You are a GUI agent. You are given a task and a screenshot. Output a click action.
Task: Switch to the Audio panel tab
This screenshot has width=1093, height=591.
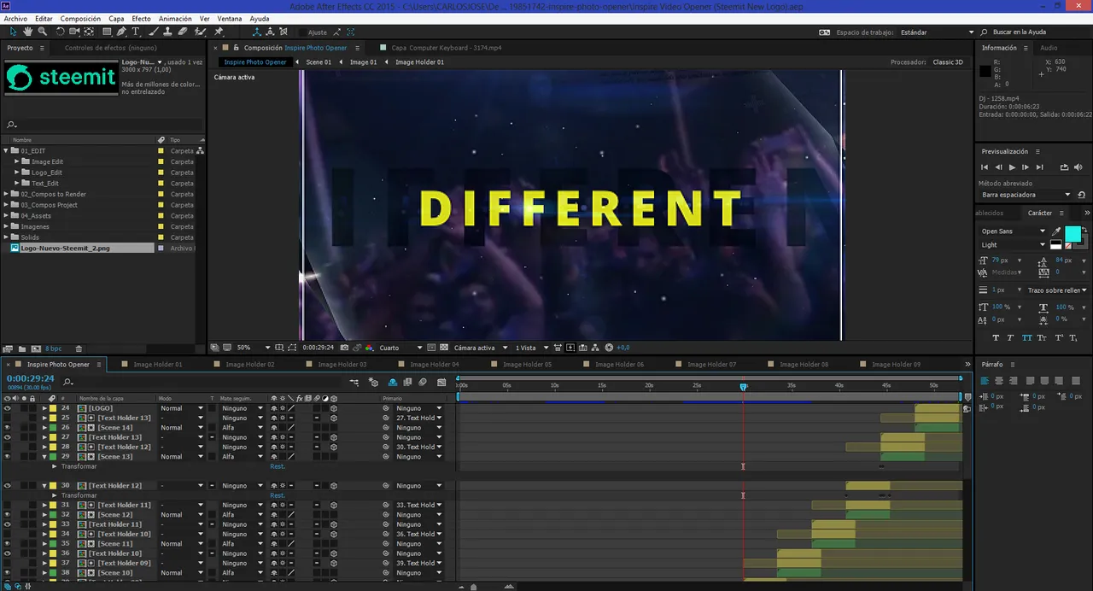1049,48
